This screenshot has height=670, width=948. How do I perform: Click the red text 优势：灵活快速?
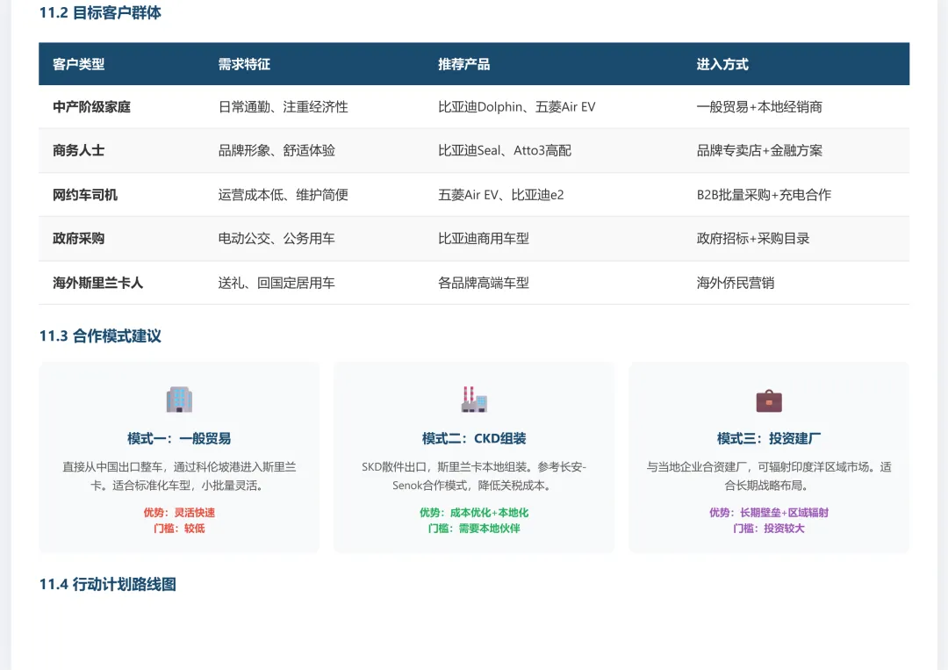(179, 513)
